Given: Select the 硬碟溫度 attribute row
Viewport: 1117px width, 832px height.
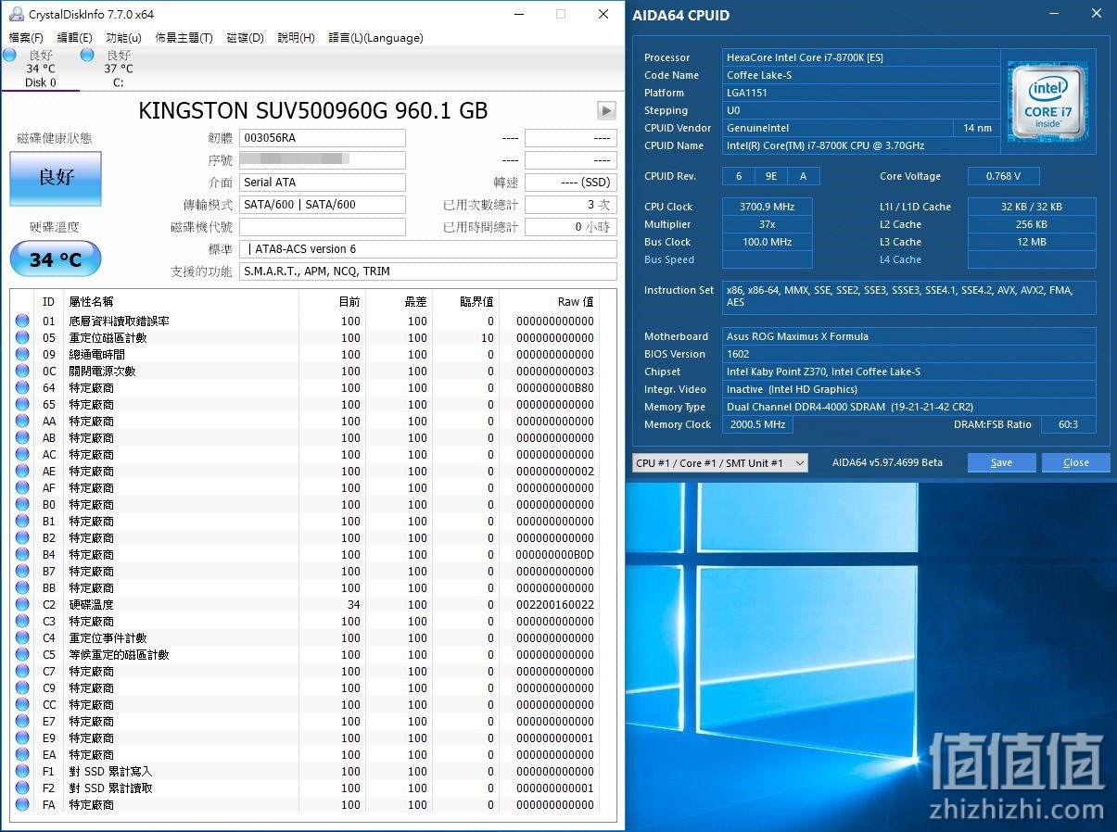Looking at the screenshot, I should 306,604.
